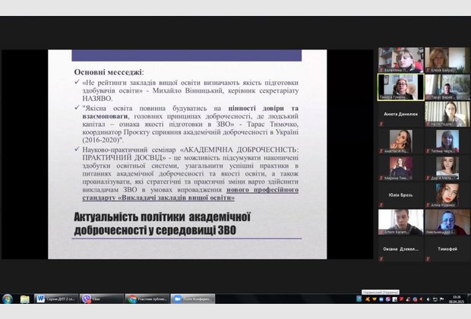
Task: Select Тетяна Черк's video tile
Action: [x=447, y=141]
